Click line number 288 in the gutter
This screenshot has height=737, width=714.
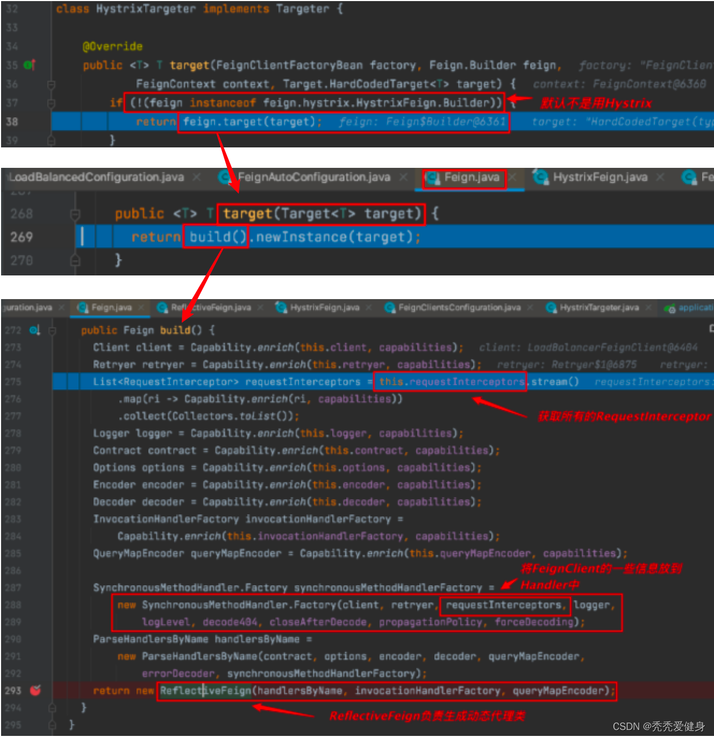(x=13, y=605)
